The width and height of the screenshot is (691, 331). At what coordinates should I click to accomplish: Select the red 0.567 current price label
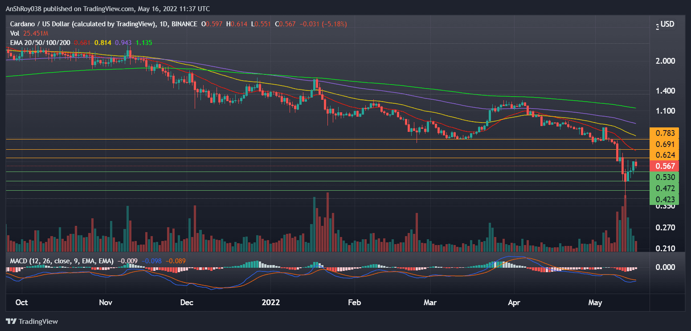pos(665,166)
